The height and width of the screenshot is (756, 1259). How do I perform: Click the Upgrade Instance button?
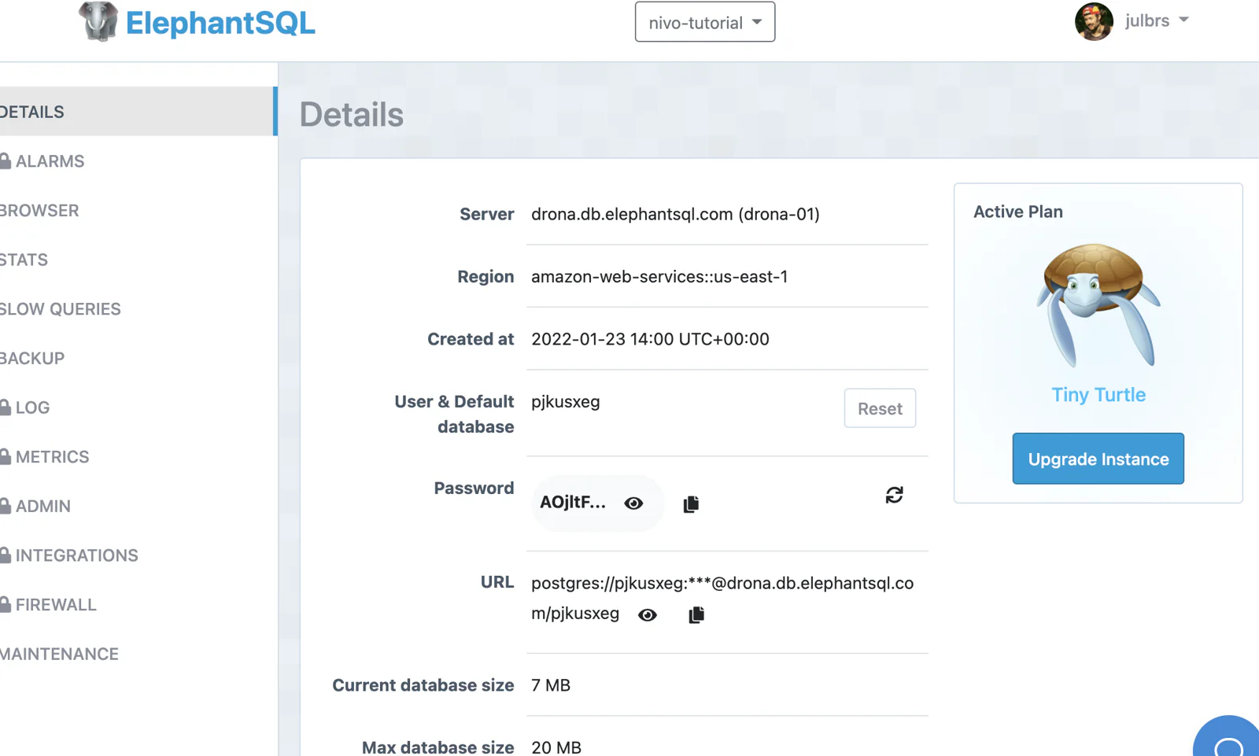point(1098,459)
